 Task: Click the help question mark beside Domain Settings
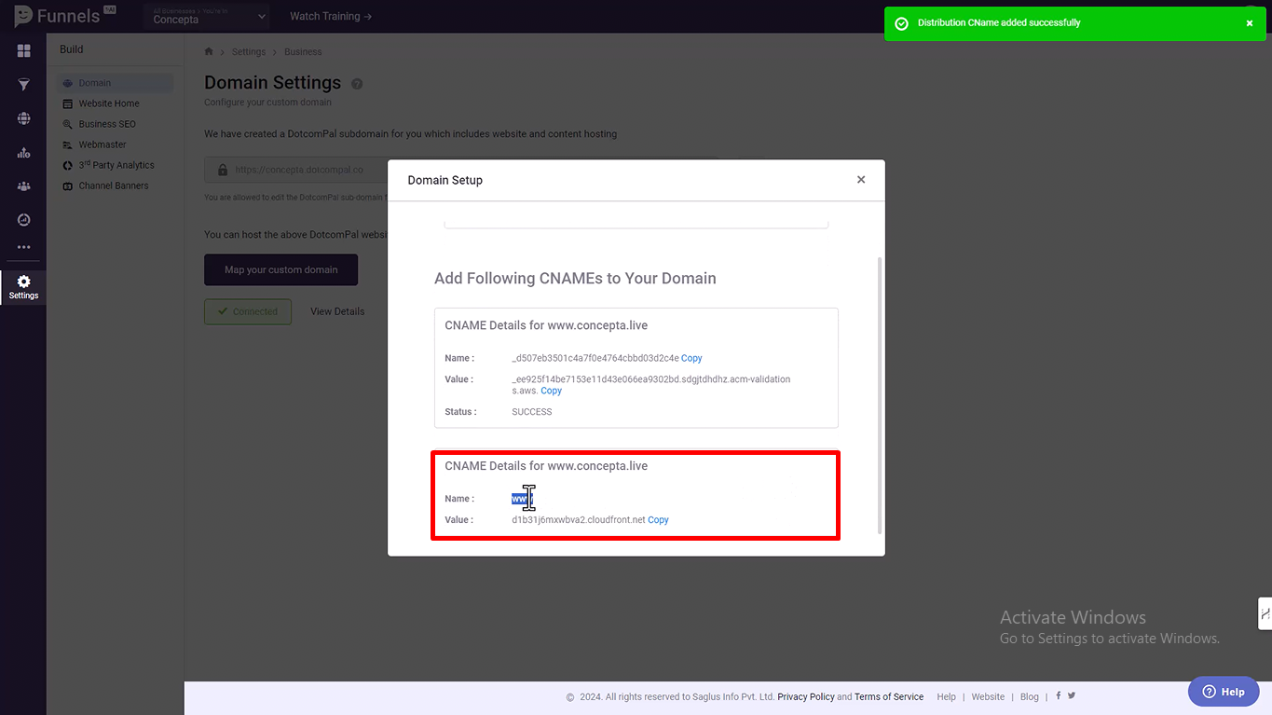(357, 84)
